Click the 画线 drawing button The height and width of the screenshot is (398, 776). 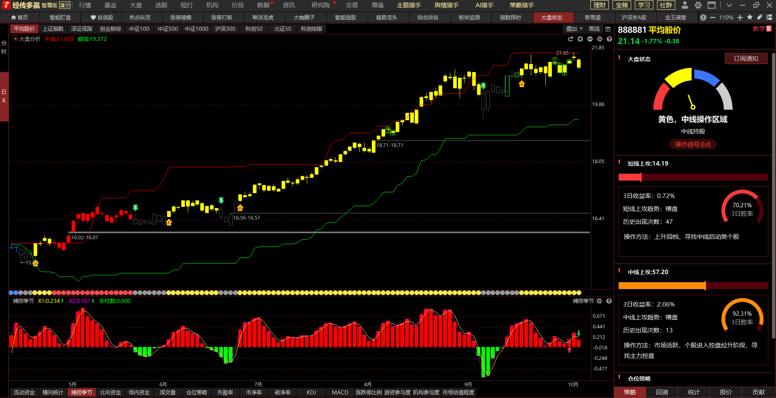pos(594,29)
